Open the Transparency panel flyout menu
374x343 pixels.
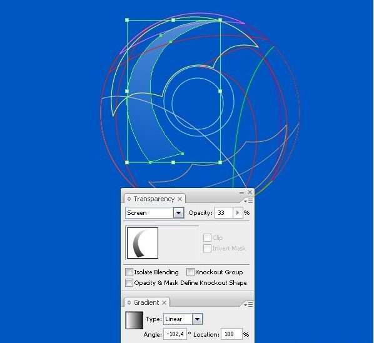[x=248, y=201]
